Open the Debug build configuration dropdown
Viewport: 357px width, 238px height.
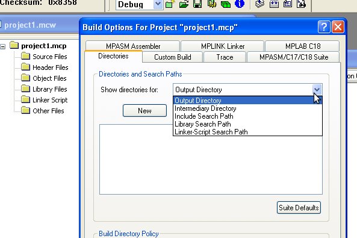coord(158,4)
